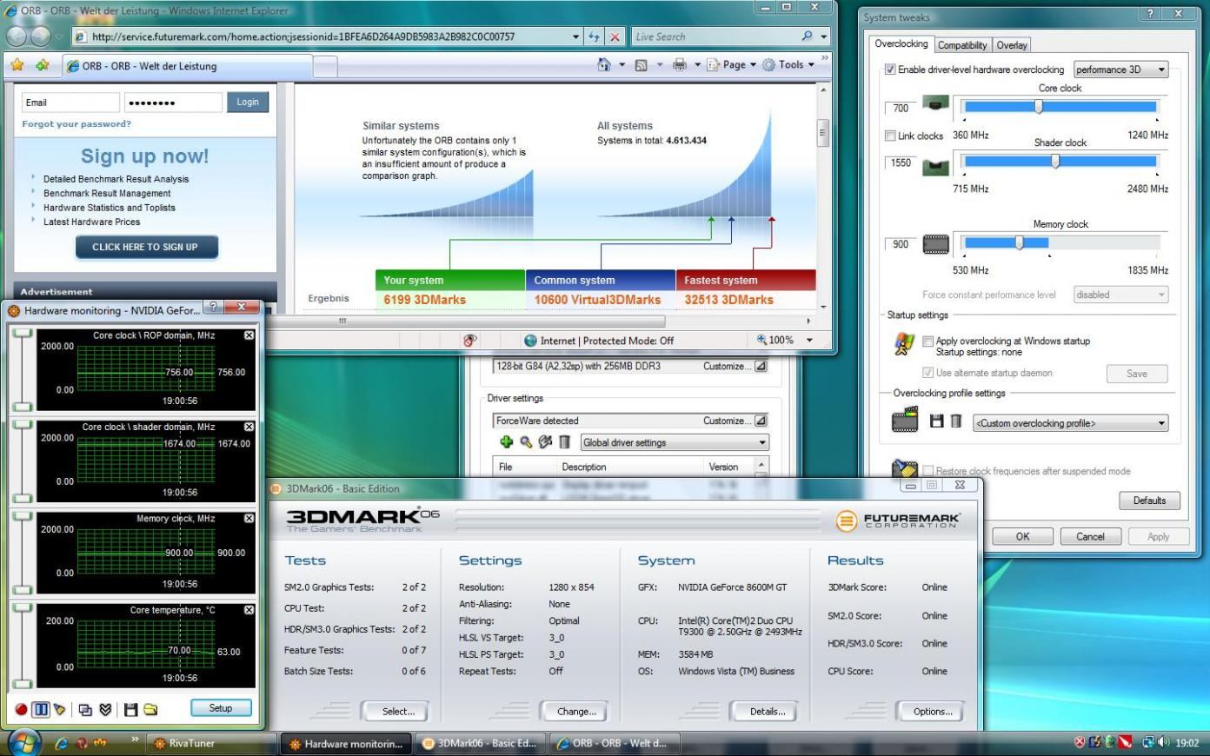This screenshot has height=756, width=1210.
Task: Open the address bar history dropdown arrow
Action: (x=576, y=36)
